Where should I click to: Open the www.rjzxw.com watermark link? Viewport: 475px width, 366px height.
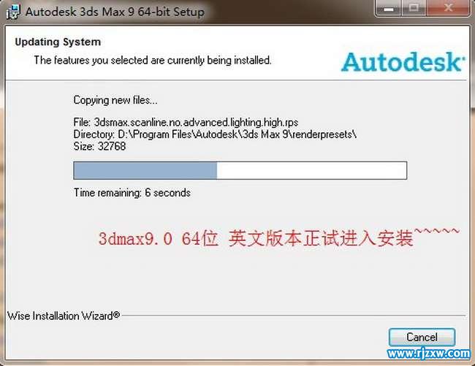[428, 354]
